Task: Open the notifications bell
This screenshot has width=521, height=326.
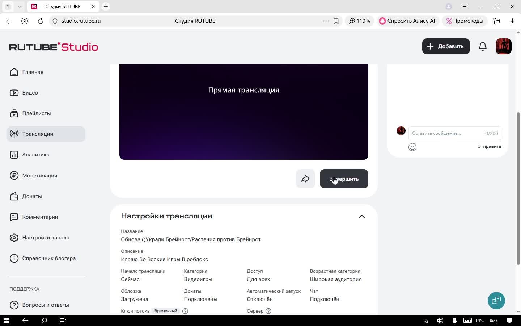Action: 483,46
